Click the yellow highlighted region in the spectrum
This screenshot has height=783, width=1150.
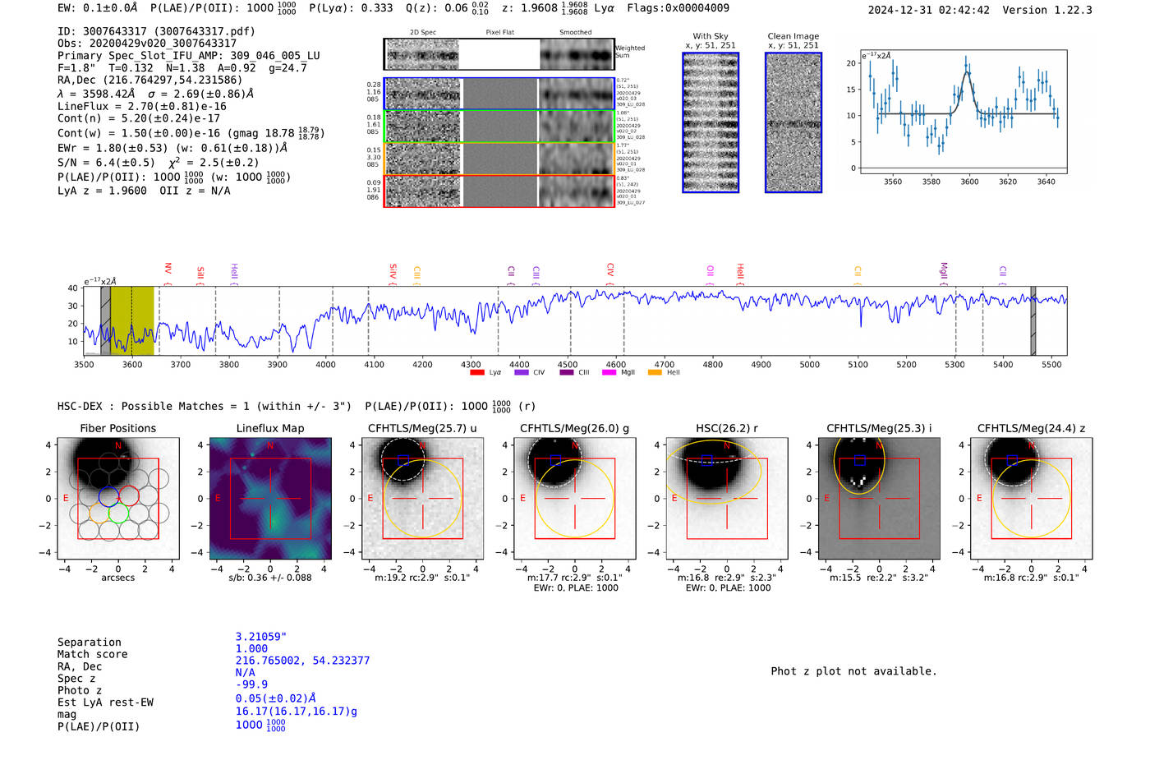pyautogui.click(x=132, y=320)
